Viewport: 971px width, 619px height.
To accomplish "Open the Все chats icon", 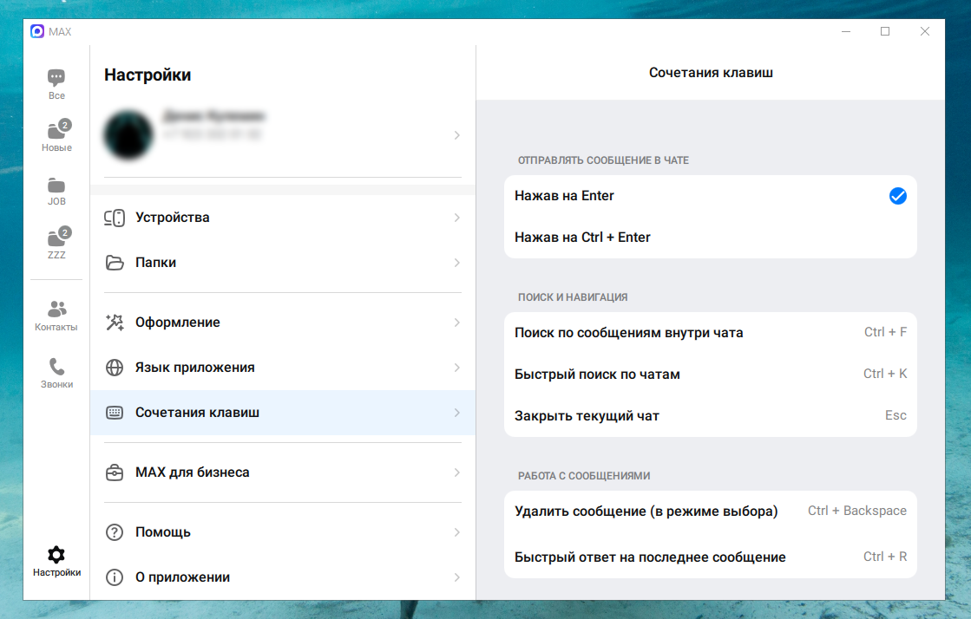I will [x=56, y=77].
